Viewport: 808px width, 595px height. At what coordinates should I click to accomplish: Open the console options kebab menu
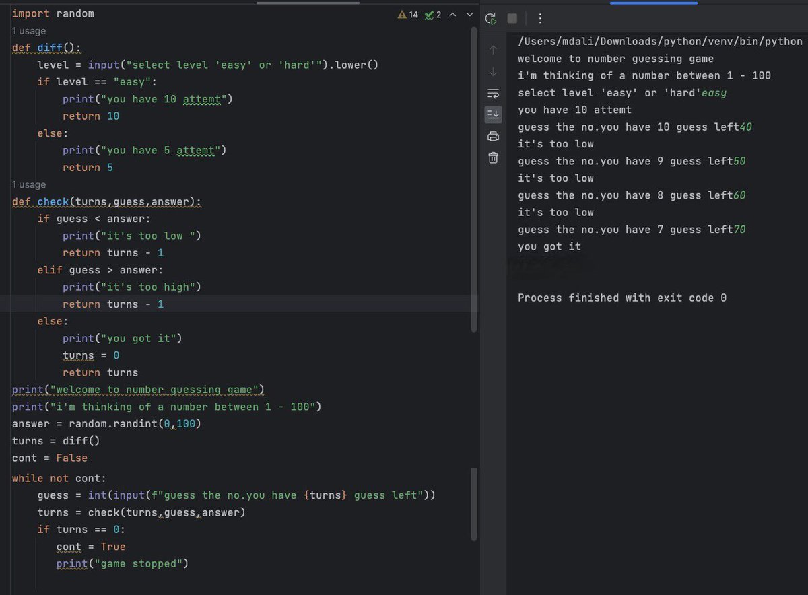click(x=541, y=18)
